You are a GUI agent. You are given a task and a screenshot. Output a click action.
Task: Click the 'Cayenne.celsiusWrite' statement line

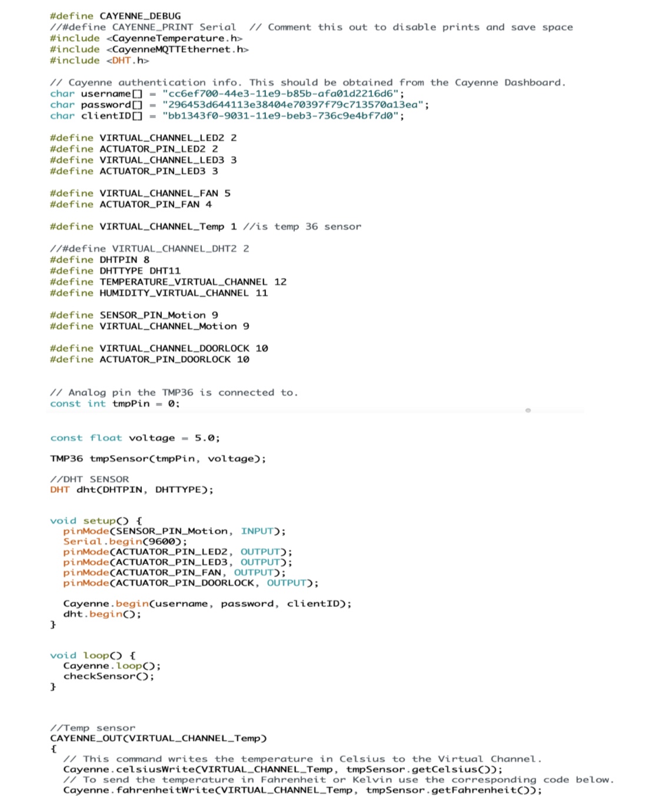coord(283,770)
